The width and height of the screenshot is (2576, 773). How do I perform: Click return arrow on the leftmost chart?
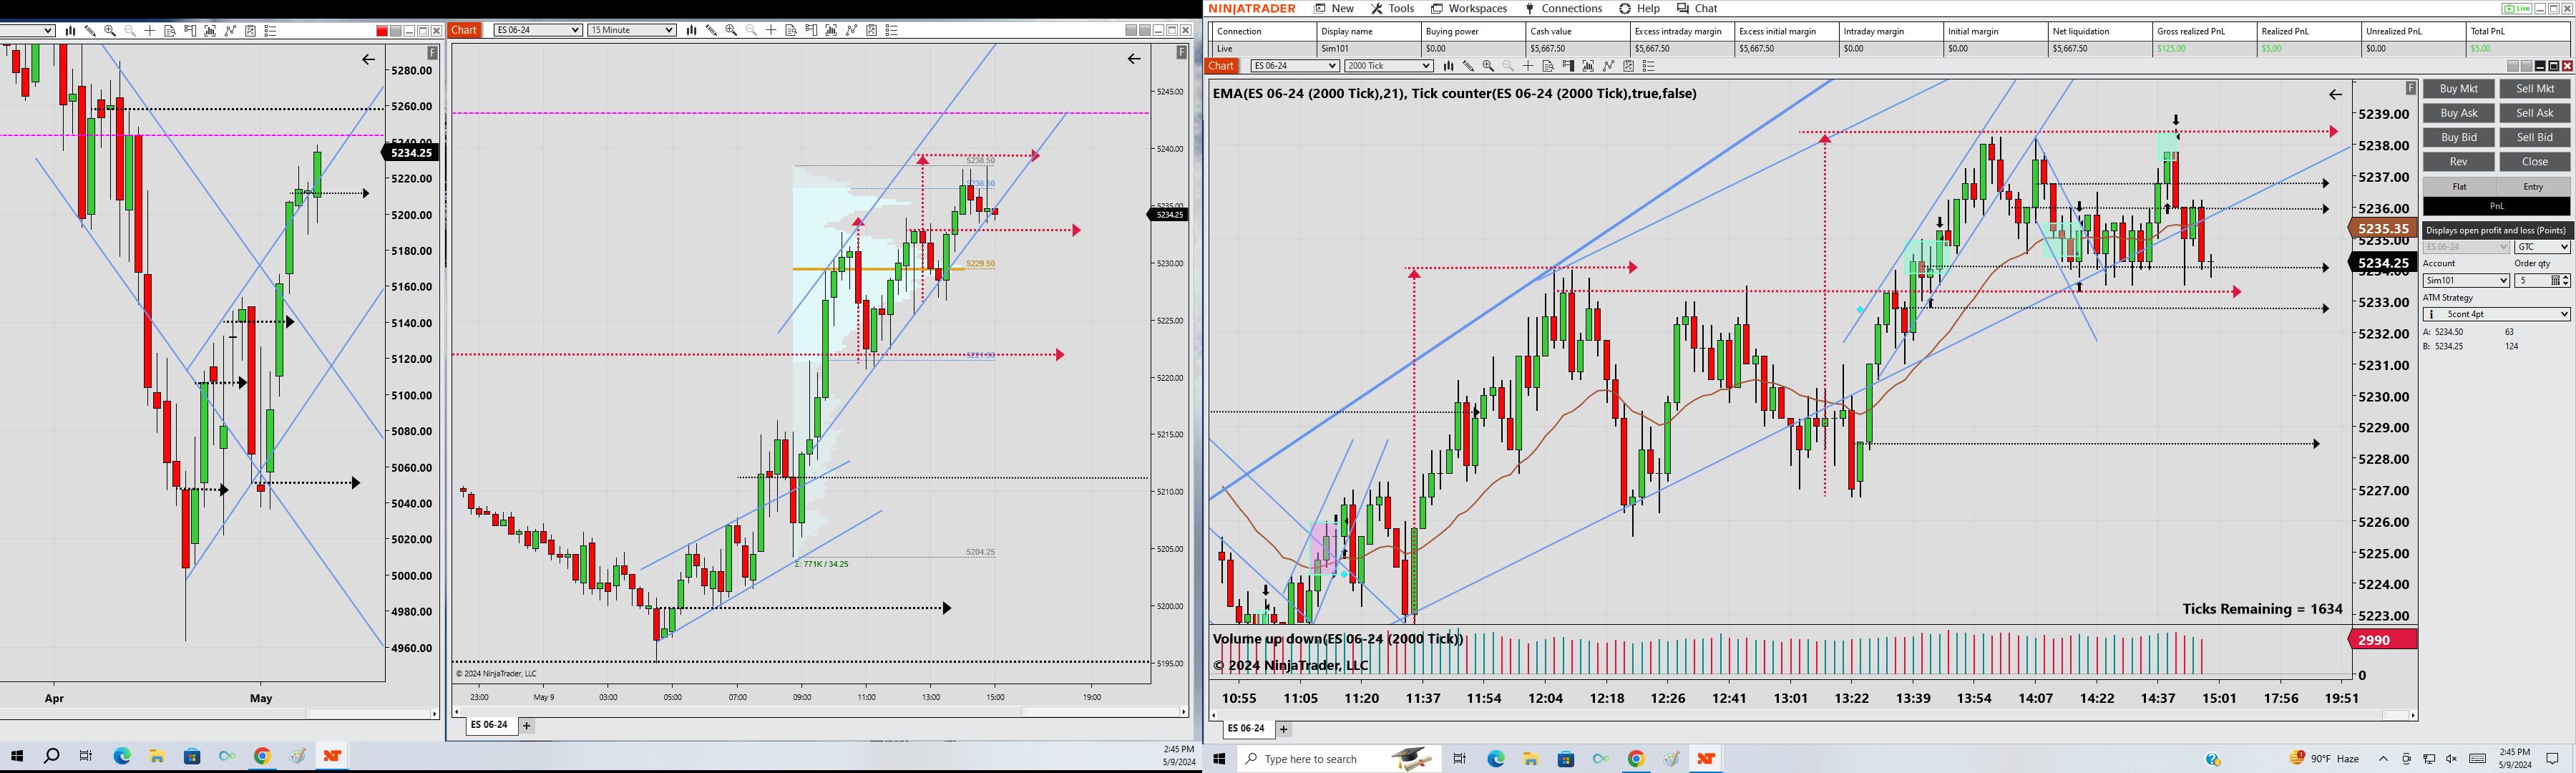point(368,59)
